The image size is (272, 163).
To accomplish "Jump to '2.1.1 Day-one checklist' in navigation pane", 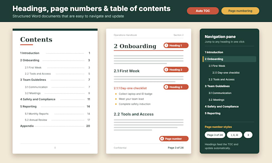I will click(226, 73).
